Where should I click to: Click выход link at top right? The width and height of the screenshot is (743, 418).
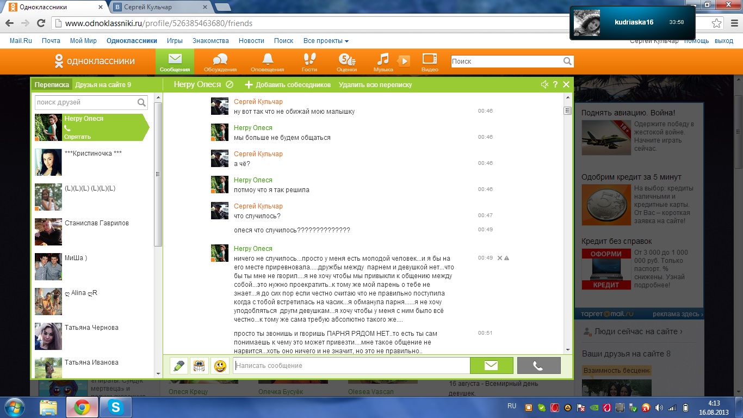click(724, 41)
